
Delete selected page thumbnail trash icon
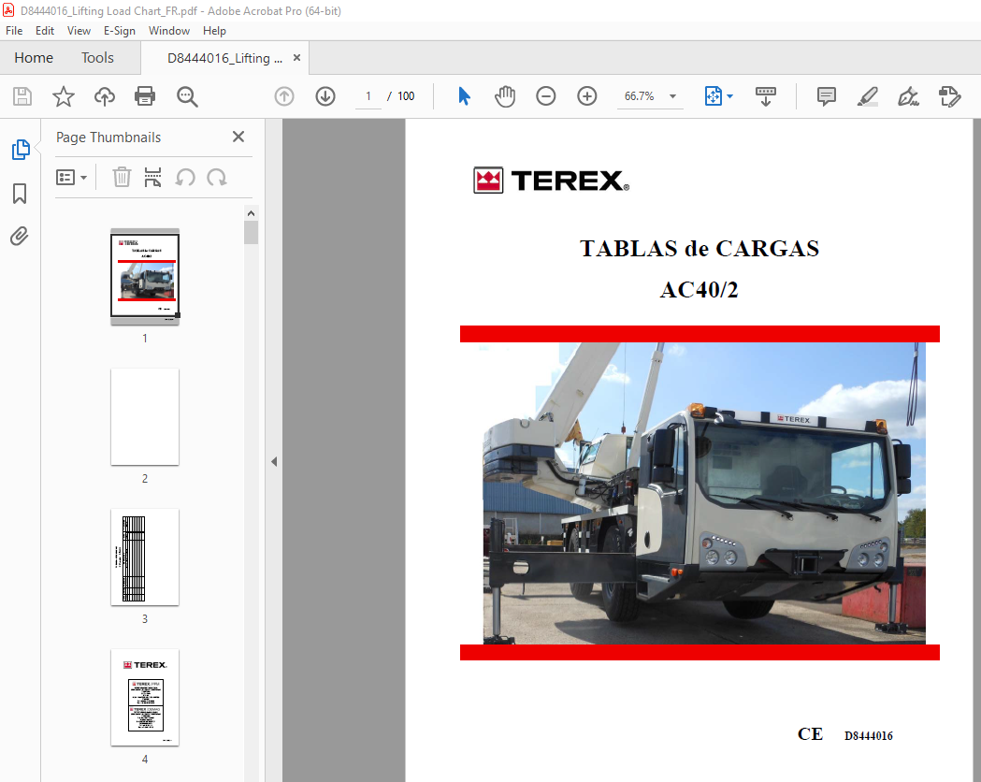122,177
